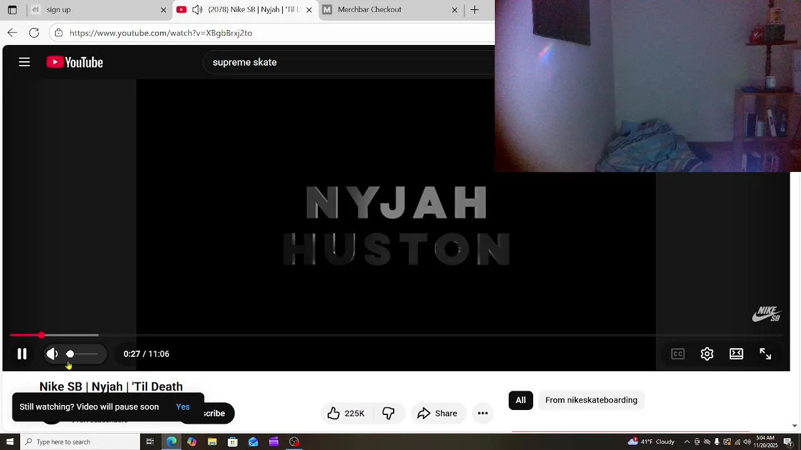Mute the tab via speaker icon in tab
The height and width of the screenshot is (450, 801).
point(197,9)
